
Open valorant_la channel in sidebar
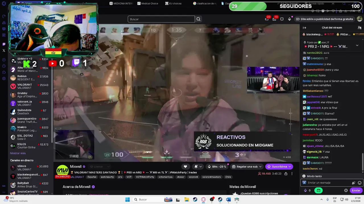coord(30,103)
